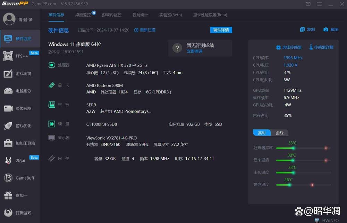Switch to 游戏内监控 tab
The image size is (347, 223).
112,15
